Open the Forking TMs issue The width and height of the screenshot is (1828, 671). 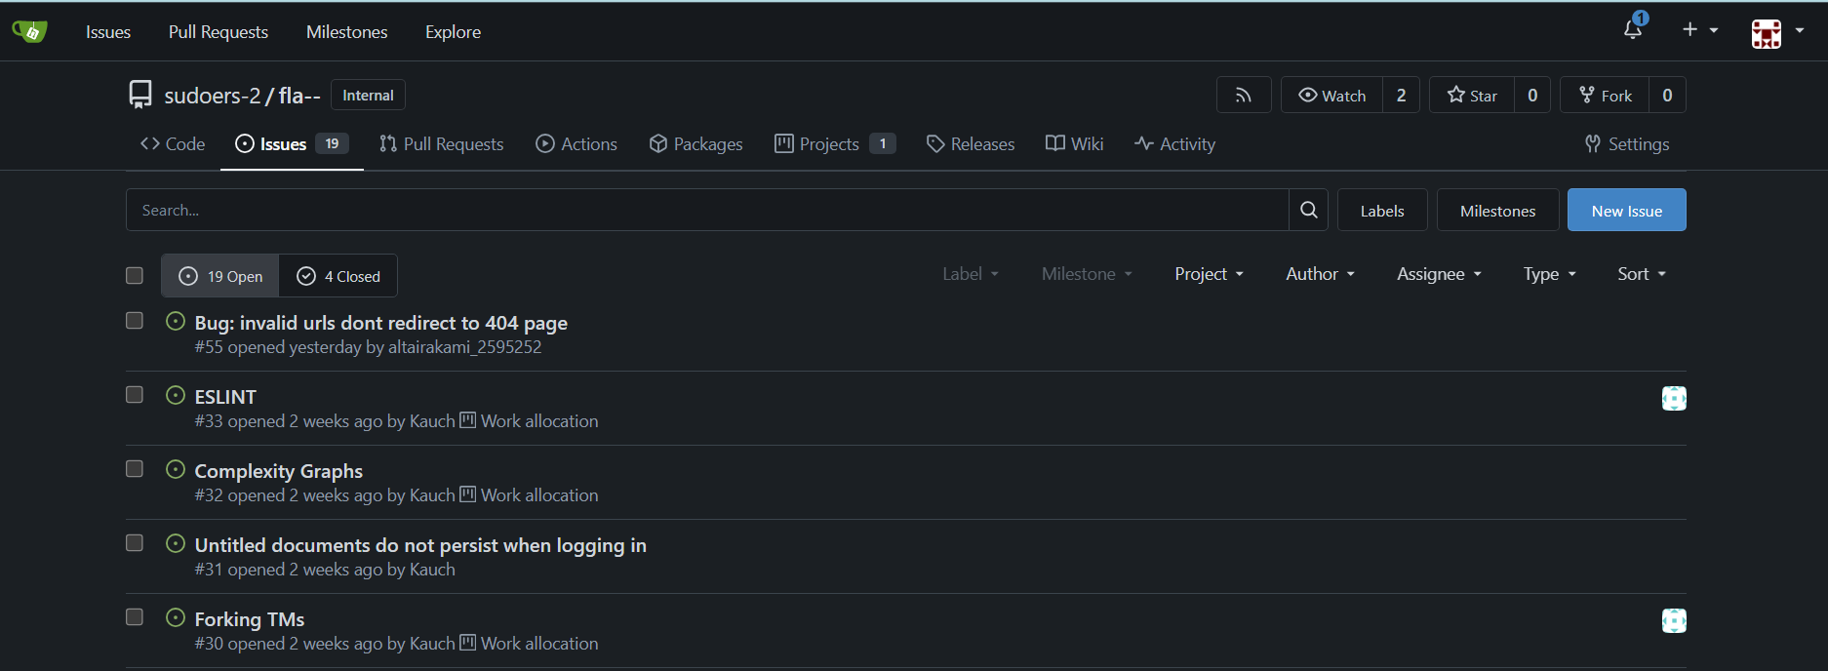pyautogui.click(x=250, y=619)
